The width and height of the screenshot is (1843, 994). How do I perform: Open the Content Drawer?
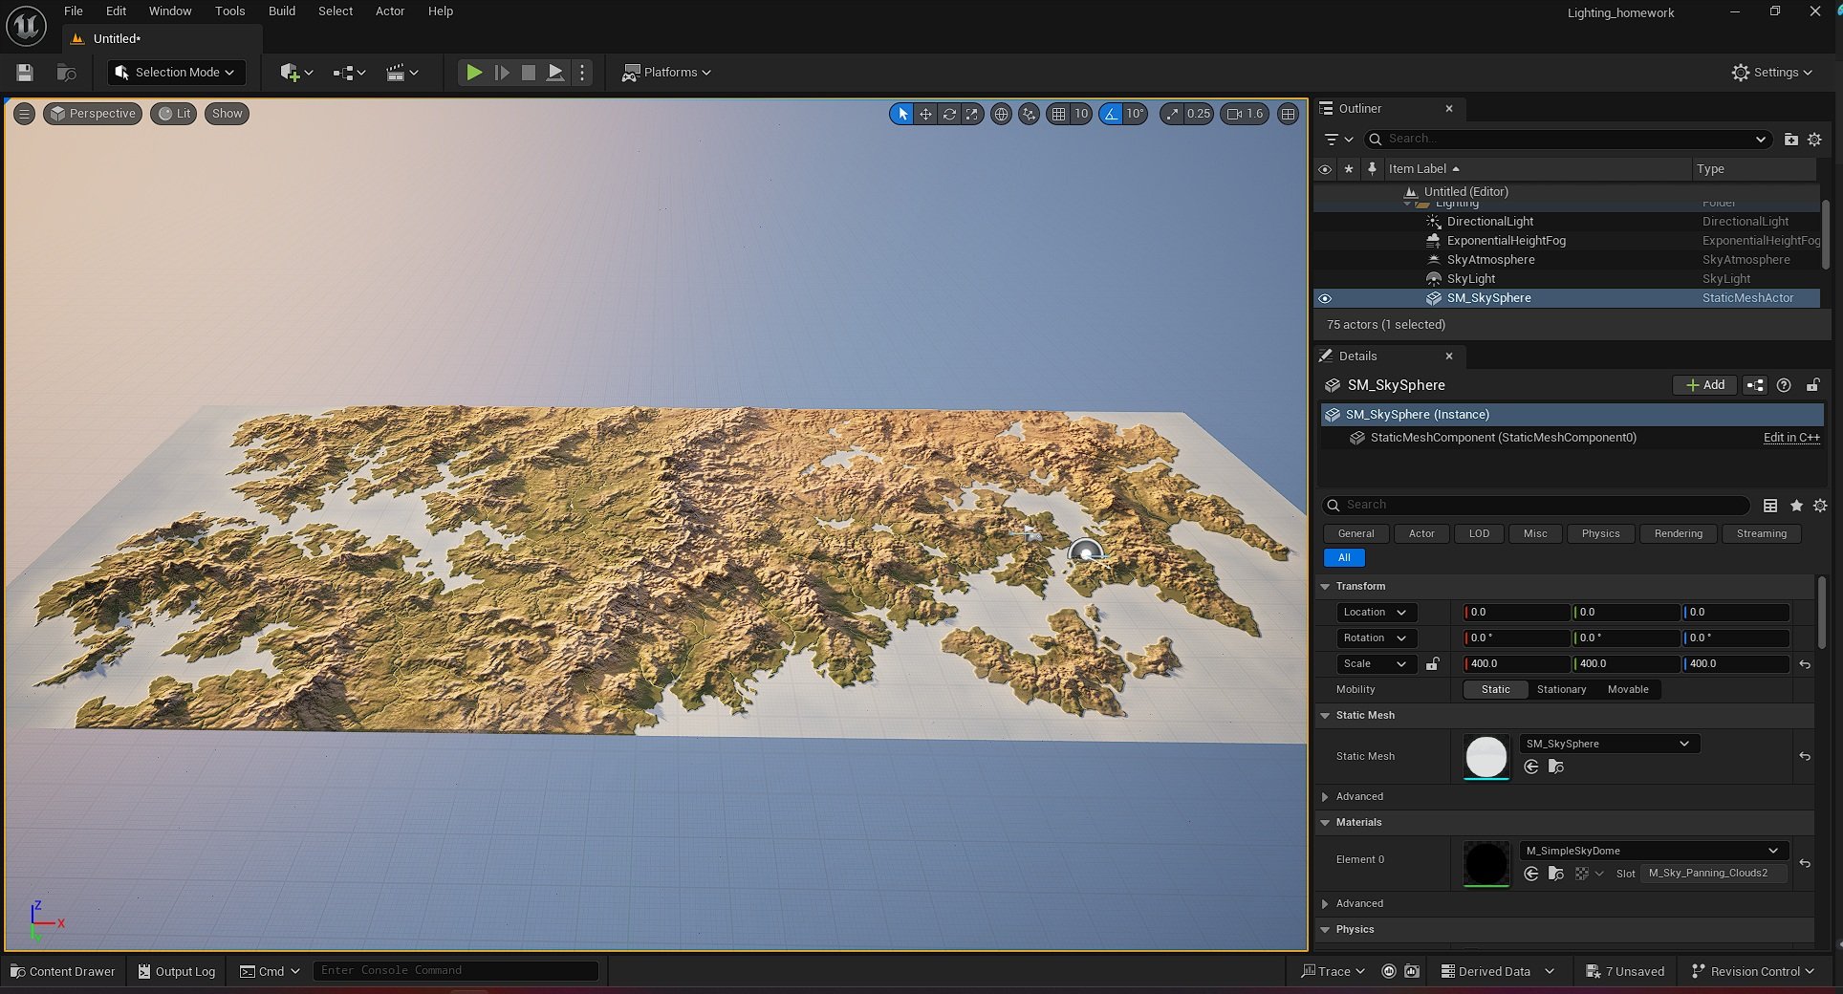[63, 971]
